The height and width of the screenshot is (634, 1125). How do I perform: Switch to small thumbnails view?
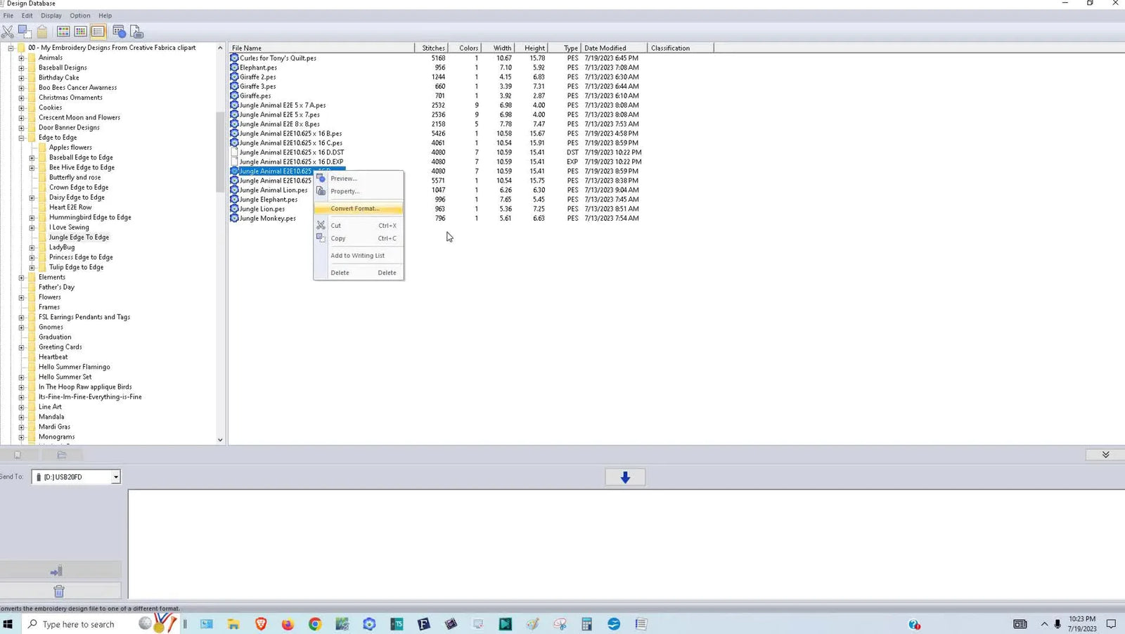79,31
